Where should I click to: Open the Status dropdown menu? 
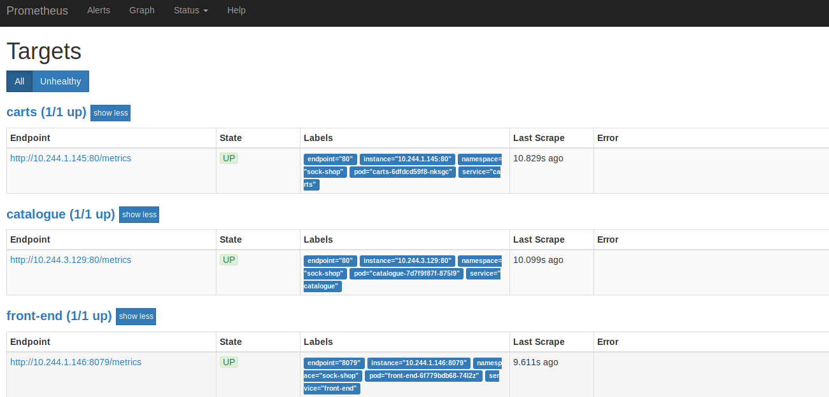coord(190,10)
